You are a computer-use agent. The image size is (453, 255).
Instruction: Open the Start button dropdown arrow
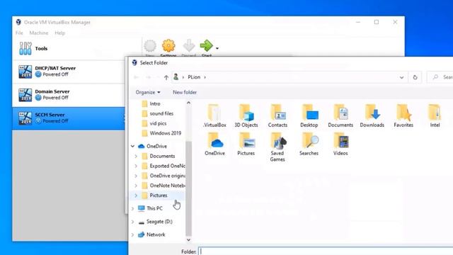[x=217, y=48]
